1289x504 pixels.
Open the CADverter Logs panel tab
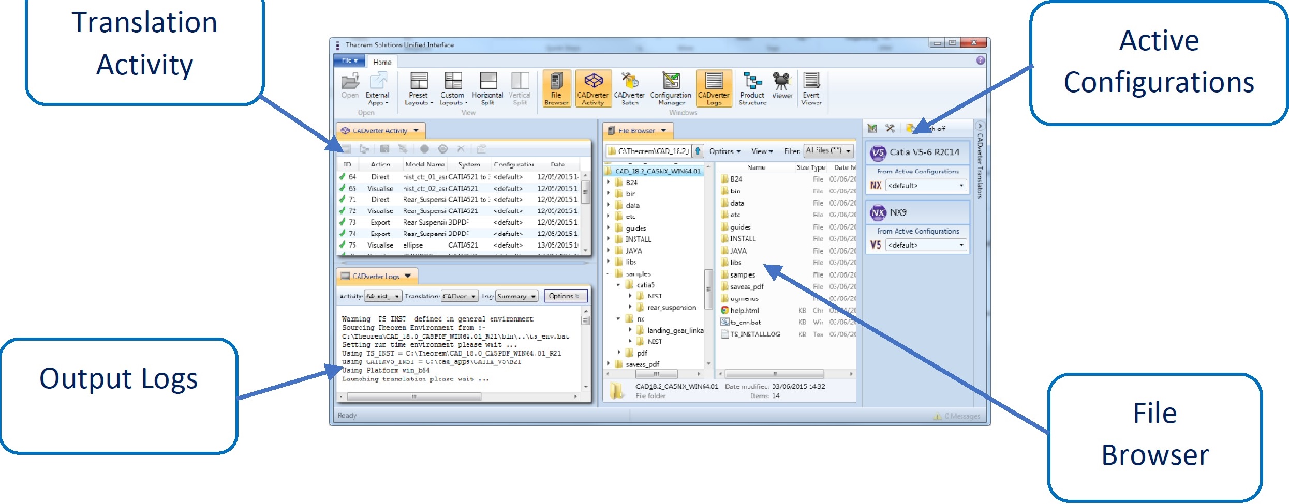coord(377,276)
